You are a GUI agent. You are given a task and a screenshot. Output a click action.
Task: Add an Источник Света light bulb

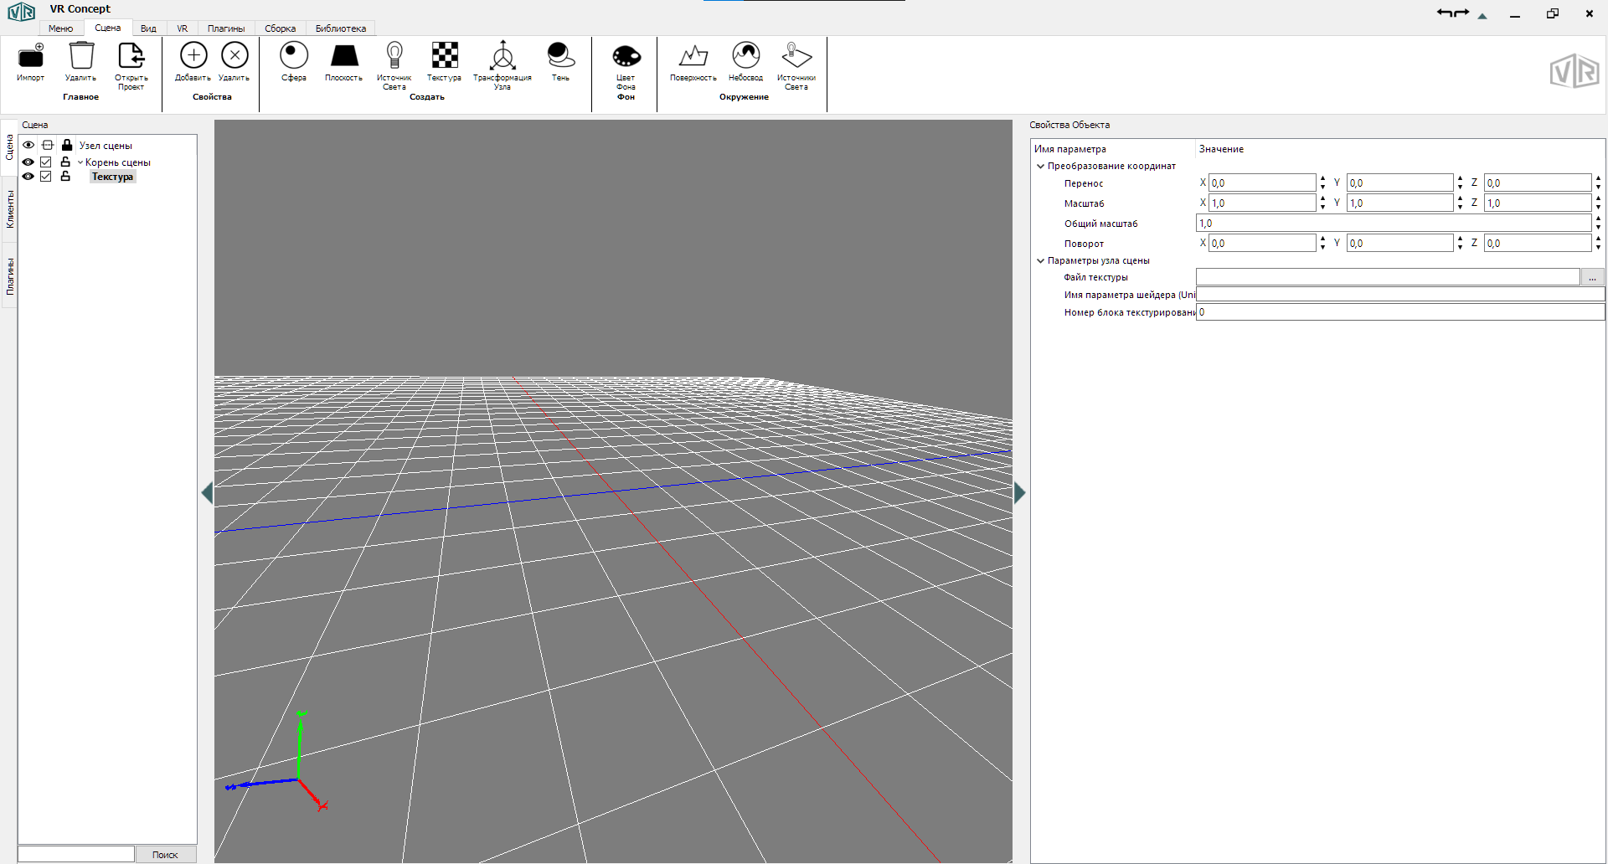[394, 55]
